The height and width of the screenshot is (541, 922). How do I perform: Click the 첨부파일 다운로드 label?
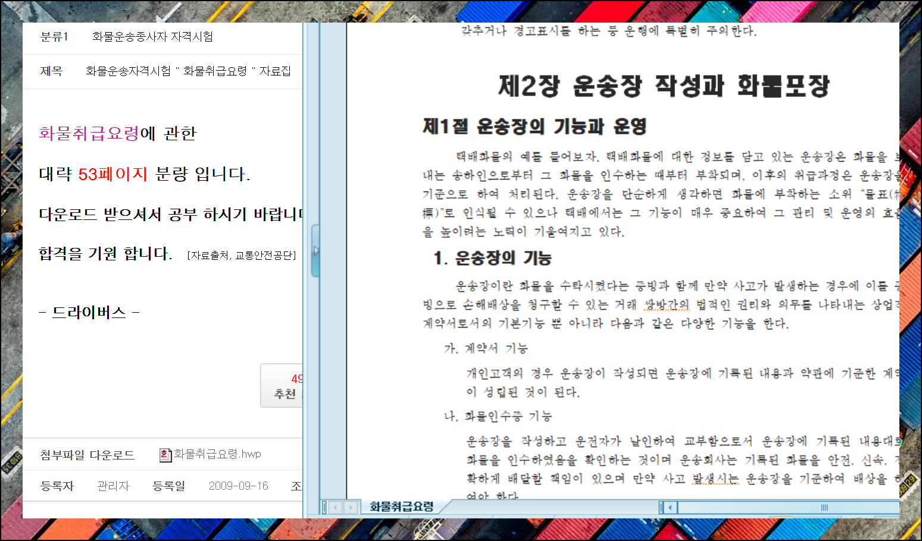[87, 455]
